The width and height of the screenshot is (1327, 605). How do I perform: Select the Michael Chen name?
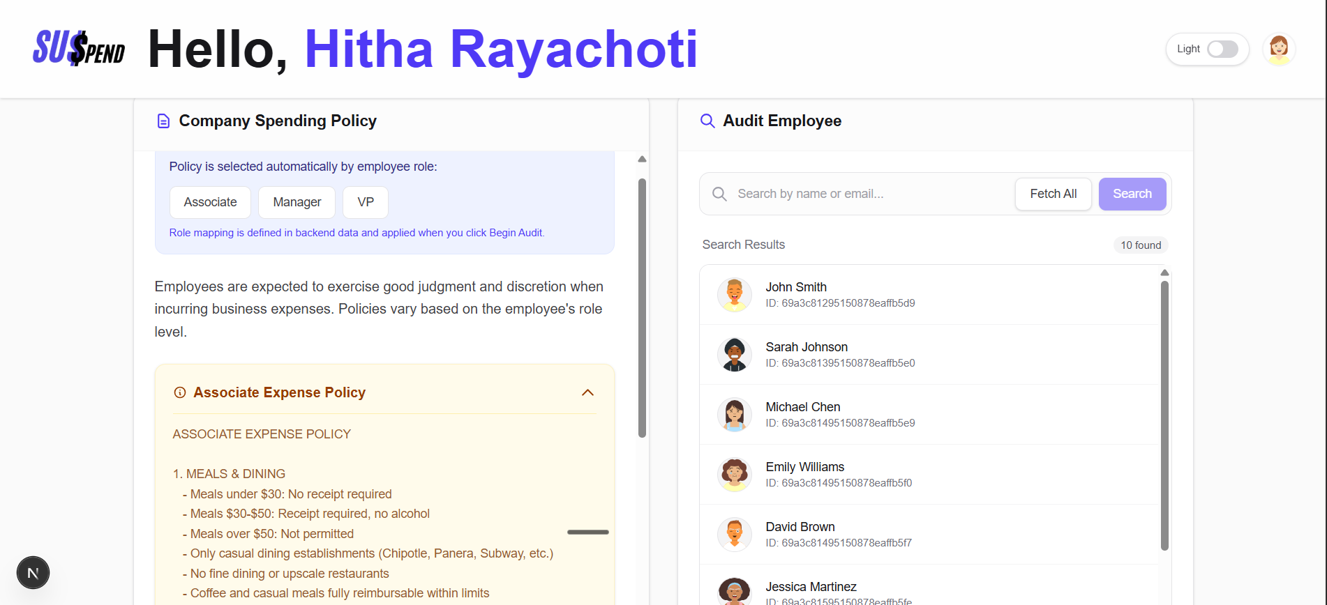coord(803,407)
